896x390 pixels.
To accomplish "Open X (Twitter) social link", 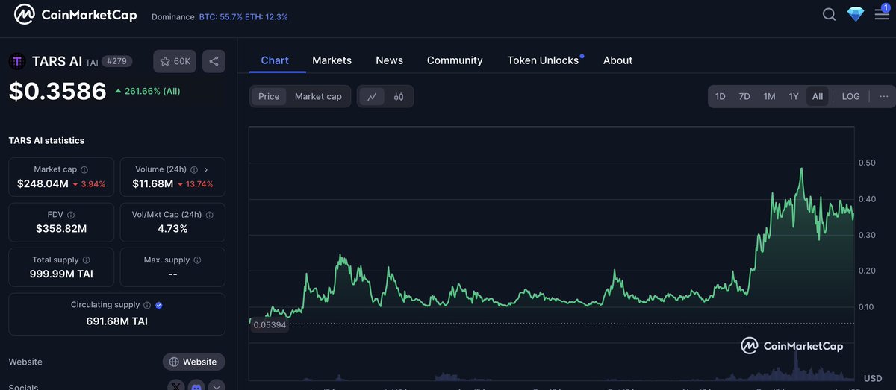I will pyautogui.click(x=176, y=386).
